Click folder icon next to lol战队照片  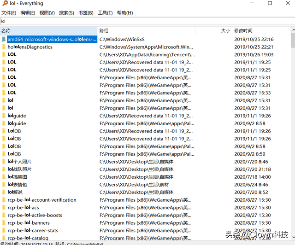(4, 169)
